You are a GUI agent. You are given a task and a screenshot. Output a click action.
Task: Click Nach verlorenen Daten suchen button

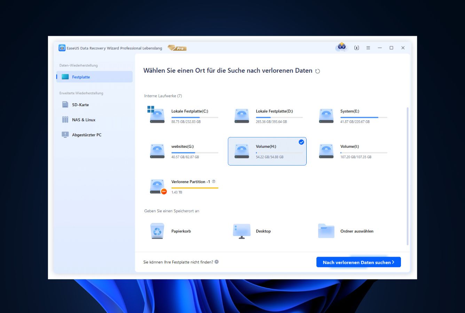pyautogui.click(x=358, y=262)
